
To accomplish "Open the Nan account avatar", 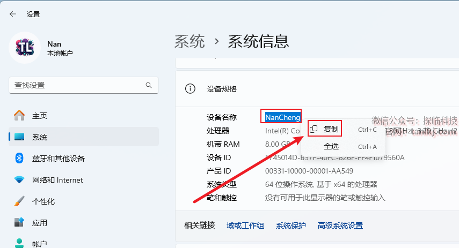I will pos(25,48).
